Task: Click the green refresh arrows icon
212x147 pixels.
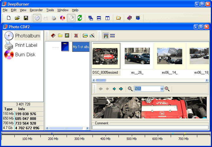Action: pyautogui.click(x=80, y=18)
